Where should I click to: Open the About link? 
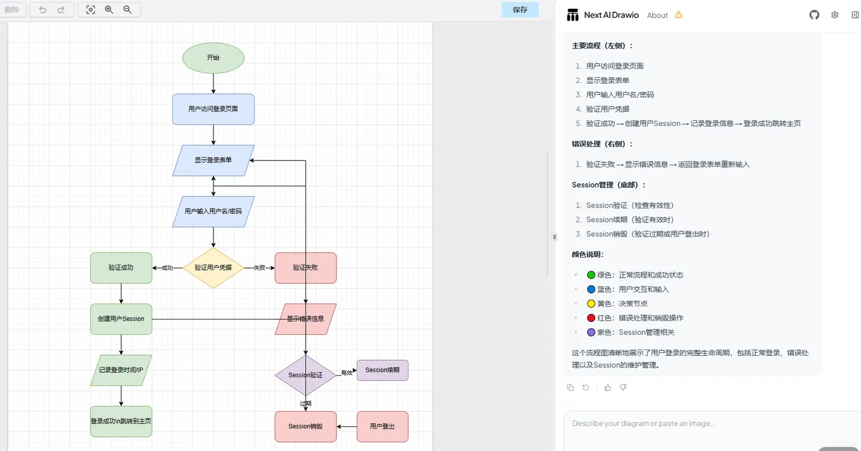657,15
